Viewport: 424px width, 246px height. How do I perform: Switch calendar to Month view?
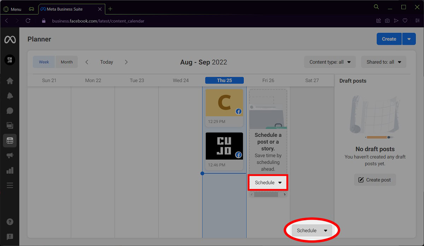pyautogui.click(x=66, y=62)
